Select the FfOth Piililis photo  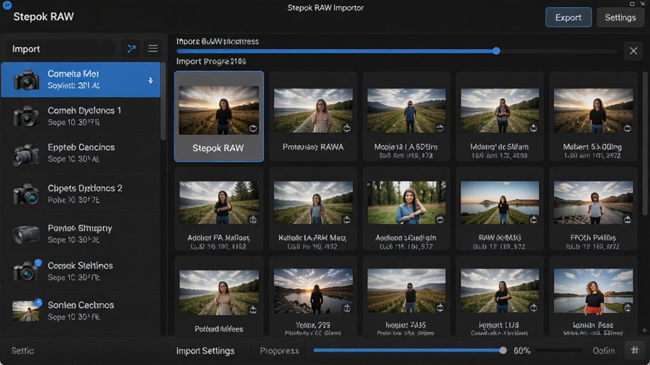click(594, 209)
